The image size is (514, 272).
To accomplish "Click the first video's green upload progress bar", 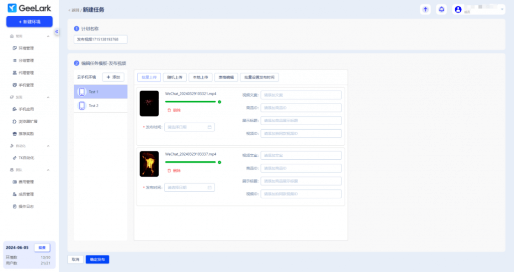I will click(x=190, y=102).
